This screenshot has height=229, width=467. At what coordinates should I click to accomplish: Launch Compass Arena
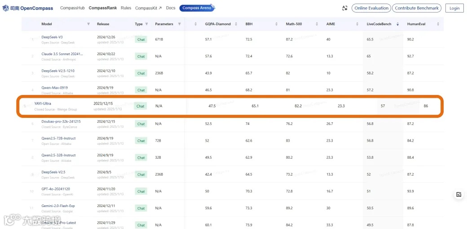(x=197, y=8)
